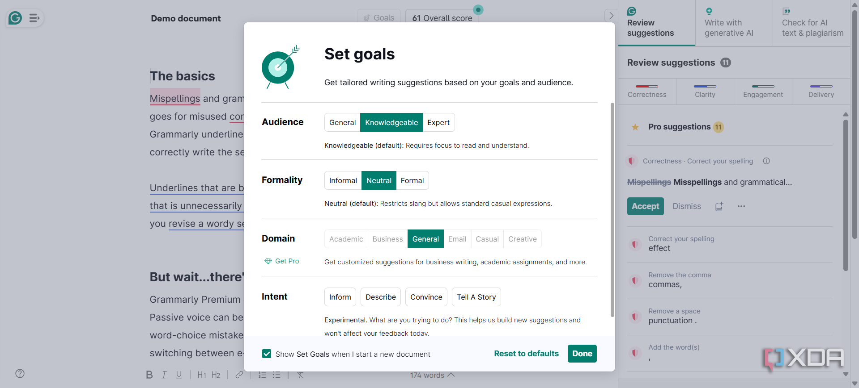Click the Grammarly logo icon
859x388 pixels.
(15, 18)
